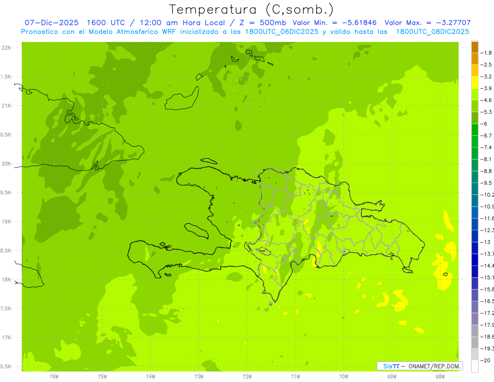Image resolution: width=494 pixels, height=382 pixels.
Task: Click the '-6.7' value on the color scale
Action: [486, 136]
